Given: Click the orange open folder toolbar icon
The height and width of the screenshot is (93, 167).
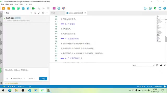Looking at the screenshot, I should coord(9,8).
